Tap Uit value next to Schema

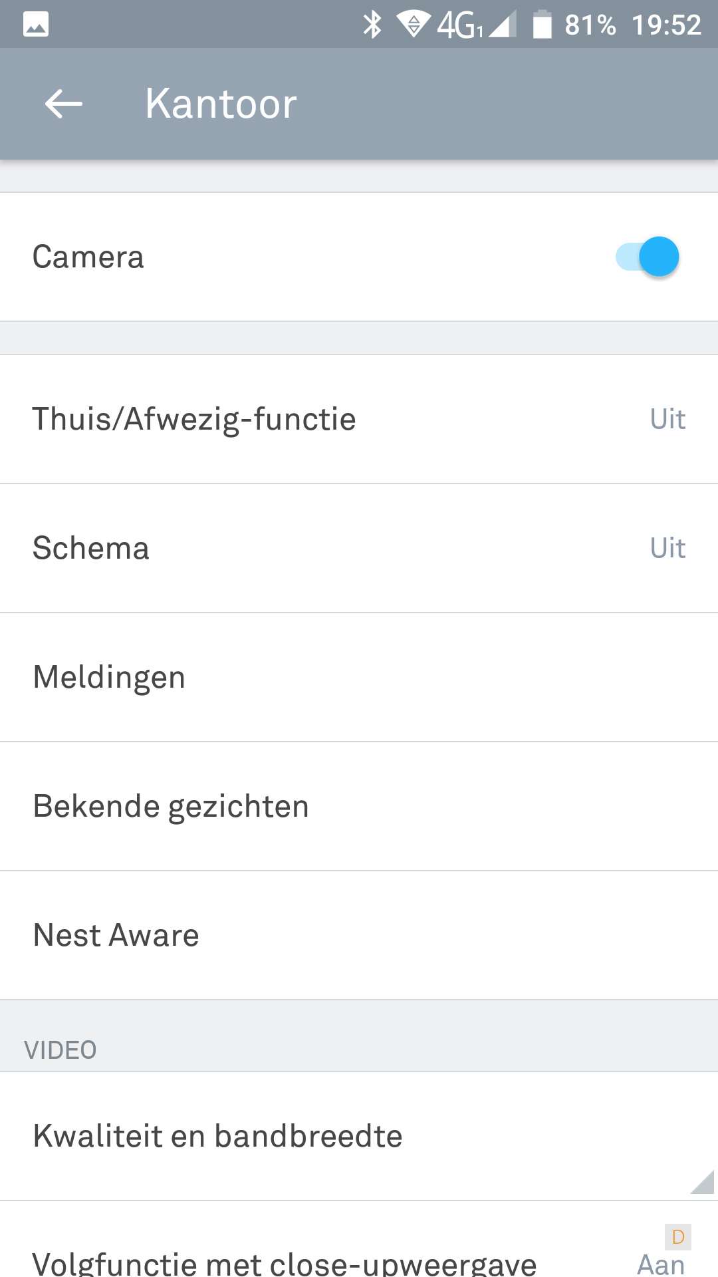(x=667, y=548)
